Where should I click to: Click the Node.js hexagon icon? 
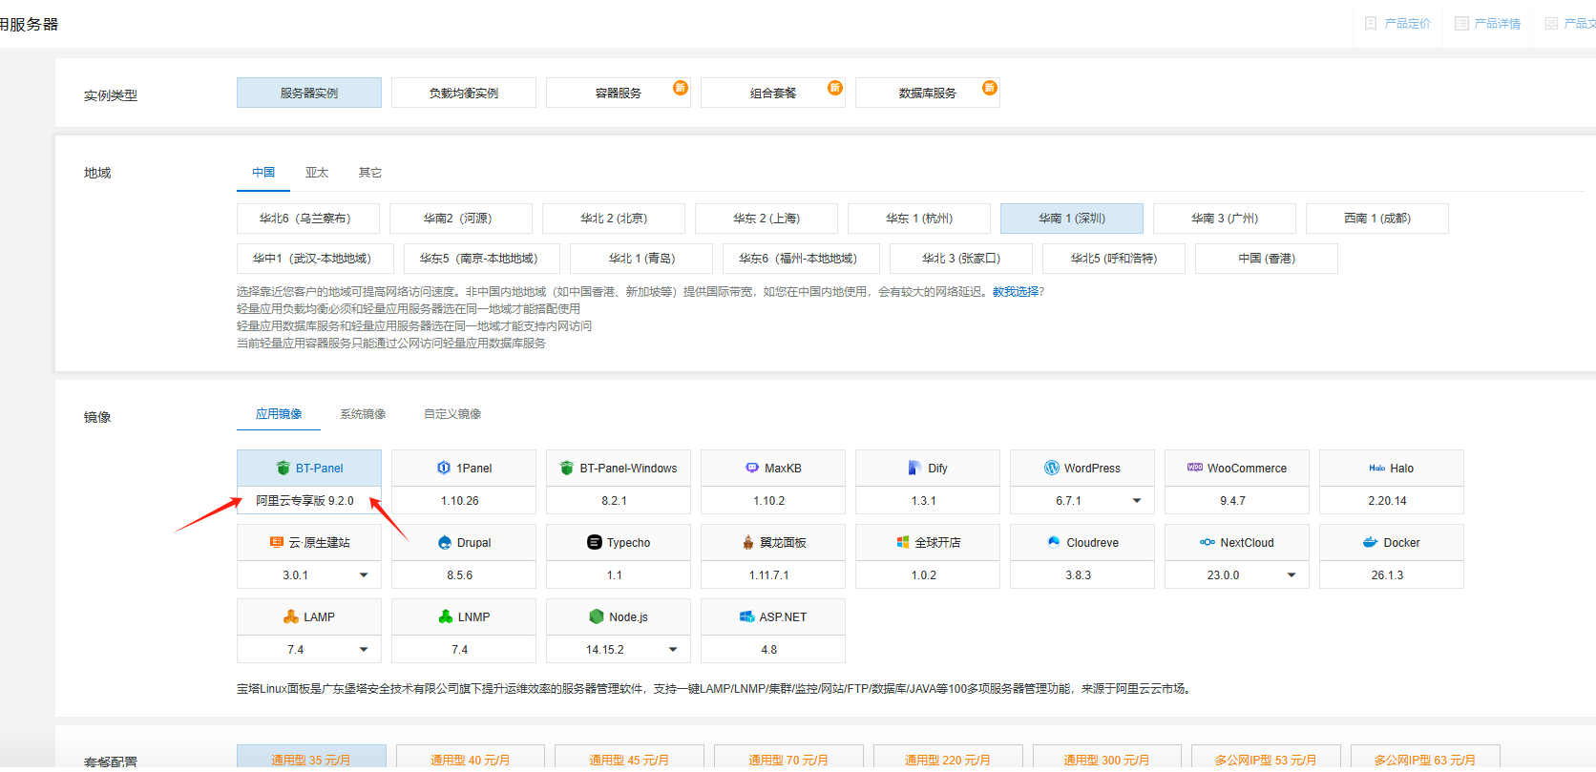click(597, 617)
